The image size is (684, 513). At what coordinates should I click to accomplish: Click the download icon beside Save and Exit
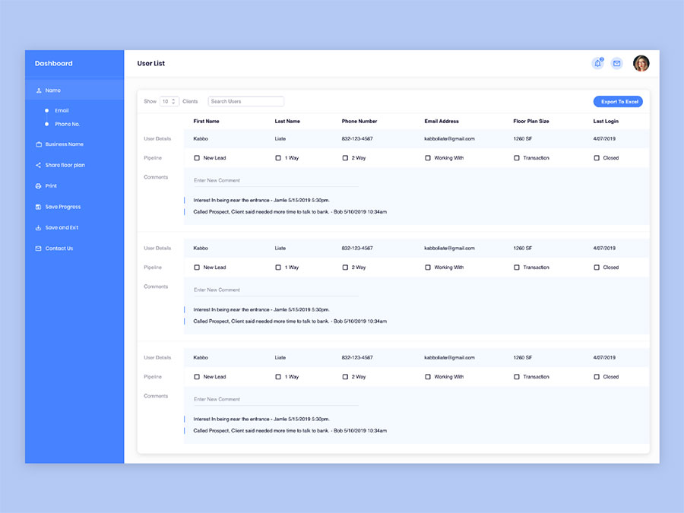(x=39, y=228)
